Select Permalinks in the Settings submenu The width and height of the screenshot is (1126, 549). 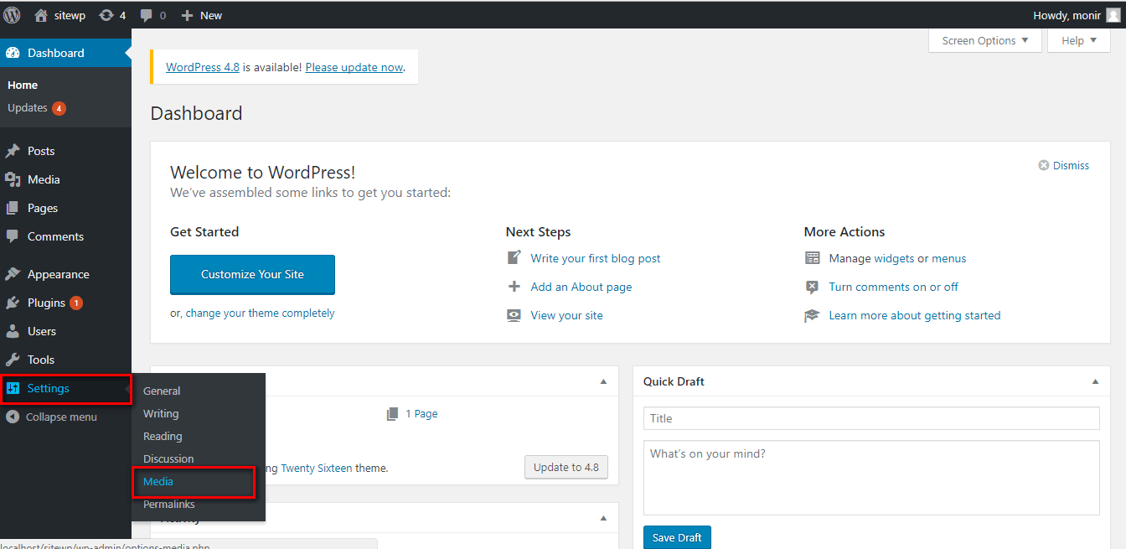(169, 504)
